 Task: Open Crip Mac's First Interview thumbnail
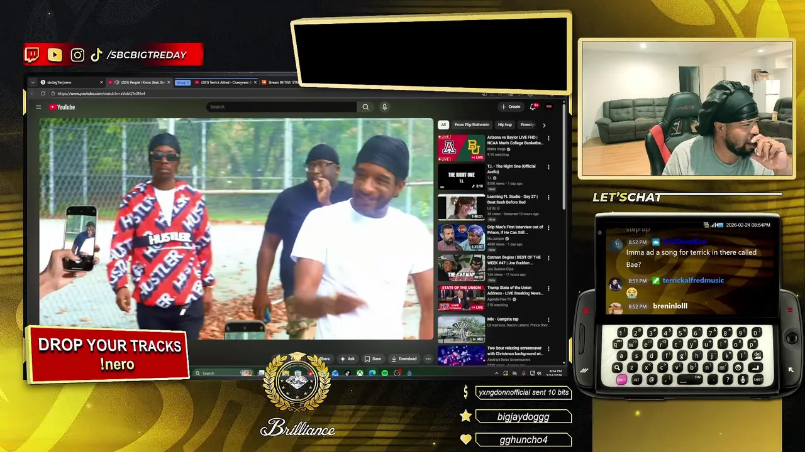pos(462,238)
